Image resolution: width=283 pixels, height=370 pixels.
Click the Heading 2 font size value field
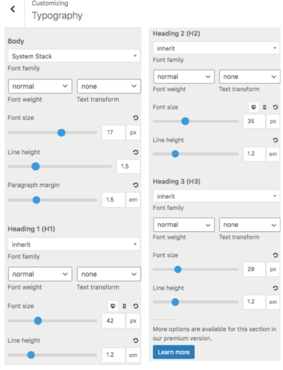(x=254, y=121)
